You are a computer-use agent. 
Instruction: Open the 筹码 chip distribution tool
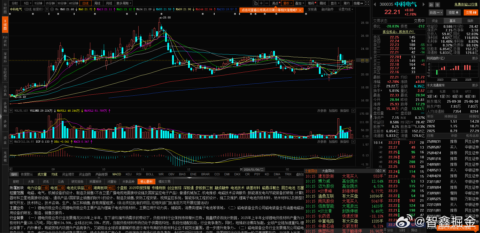[311, 3]
